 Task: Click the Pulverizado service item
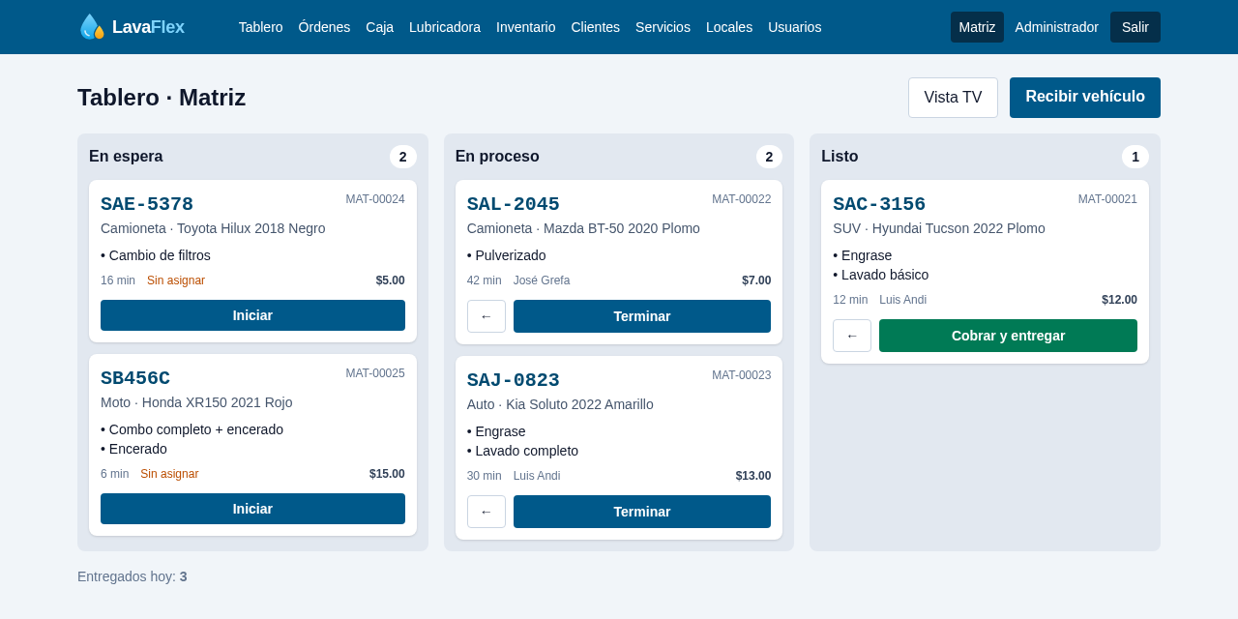click(507, 255)
